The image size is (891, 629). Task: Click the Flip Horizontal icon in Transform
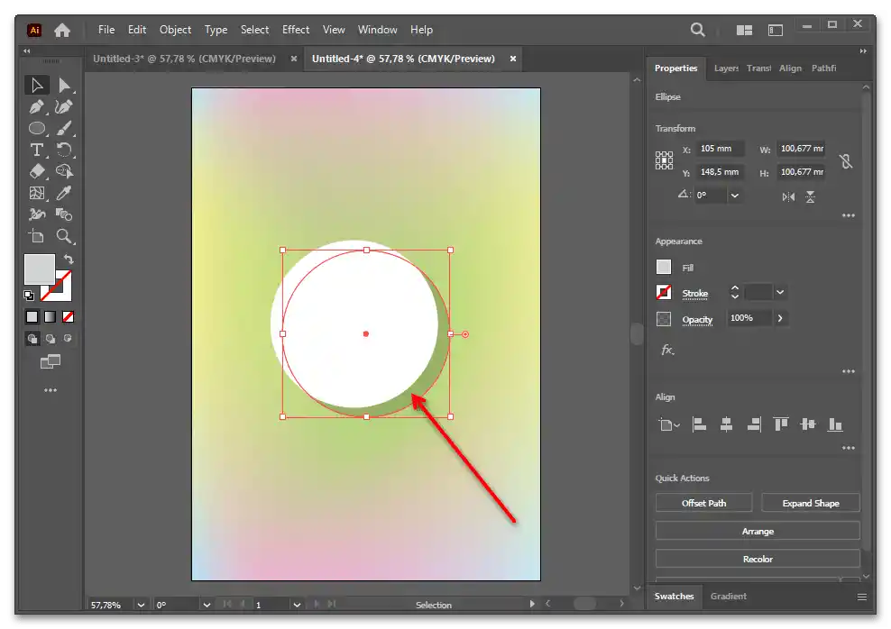[x=789, y=196]
